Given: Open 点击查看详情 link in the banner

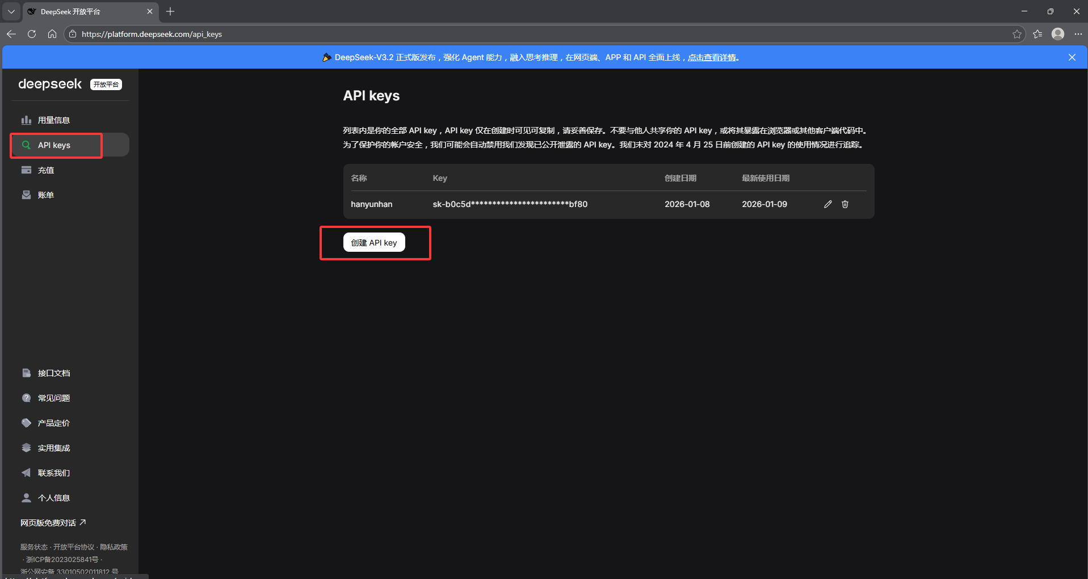Looking at the screenshot, I should coord(712,57).
